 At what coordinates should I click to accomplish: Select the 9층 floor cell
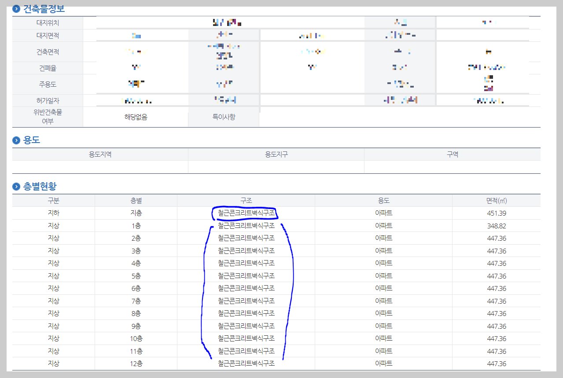click(x=136, y=326)
